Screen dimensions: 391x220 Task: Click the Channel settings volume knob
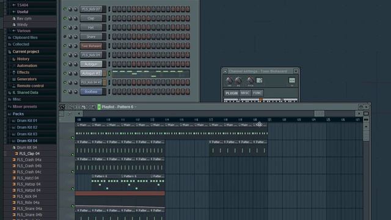[x=238, y=80]
